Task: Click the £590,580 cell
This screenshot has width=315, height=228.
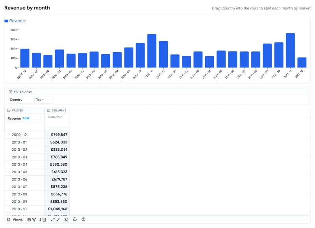Action: point(57,164)
